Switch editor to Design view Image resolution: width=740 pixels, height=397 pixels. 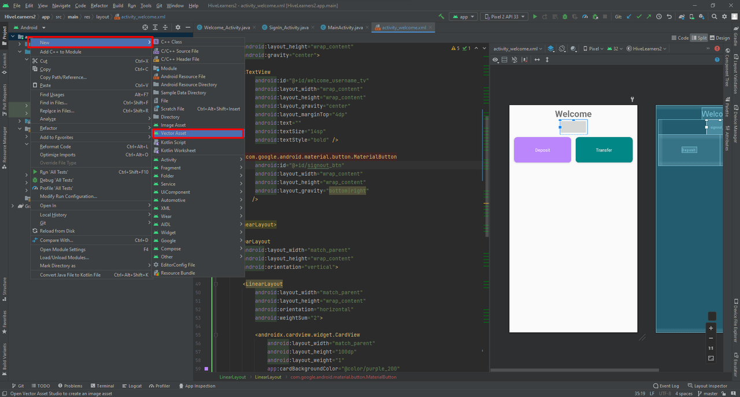tap(720, 38)
